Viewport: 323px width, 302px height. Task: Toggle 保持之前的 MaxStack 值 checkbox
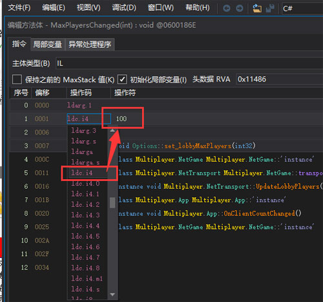tap(17, 80)
